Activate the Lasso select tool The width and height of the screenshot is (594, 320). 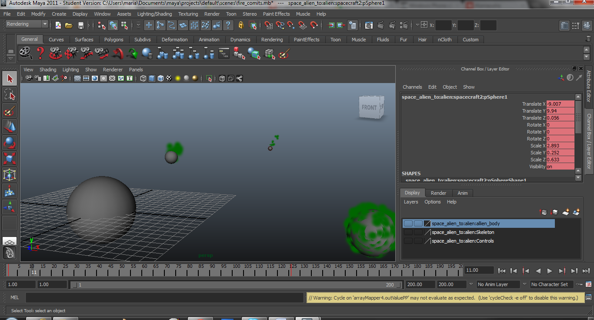coord(10,95)
